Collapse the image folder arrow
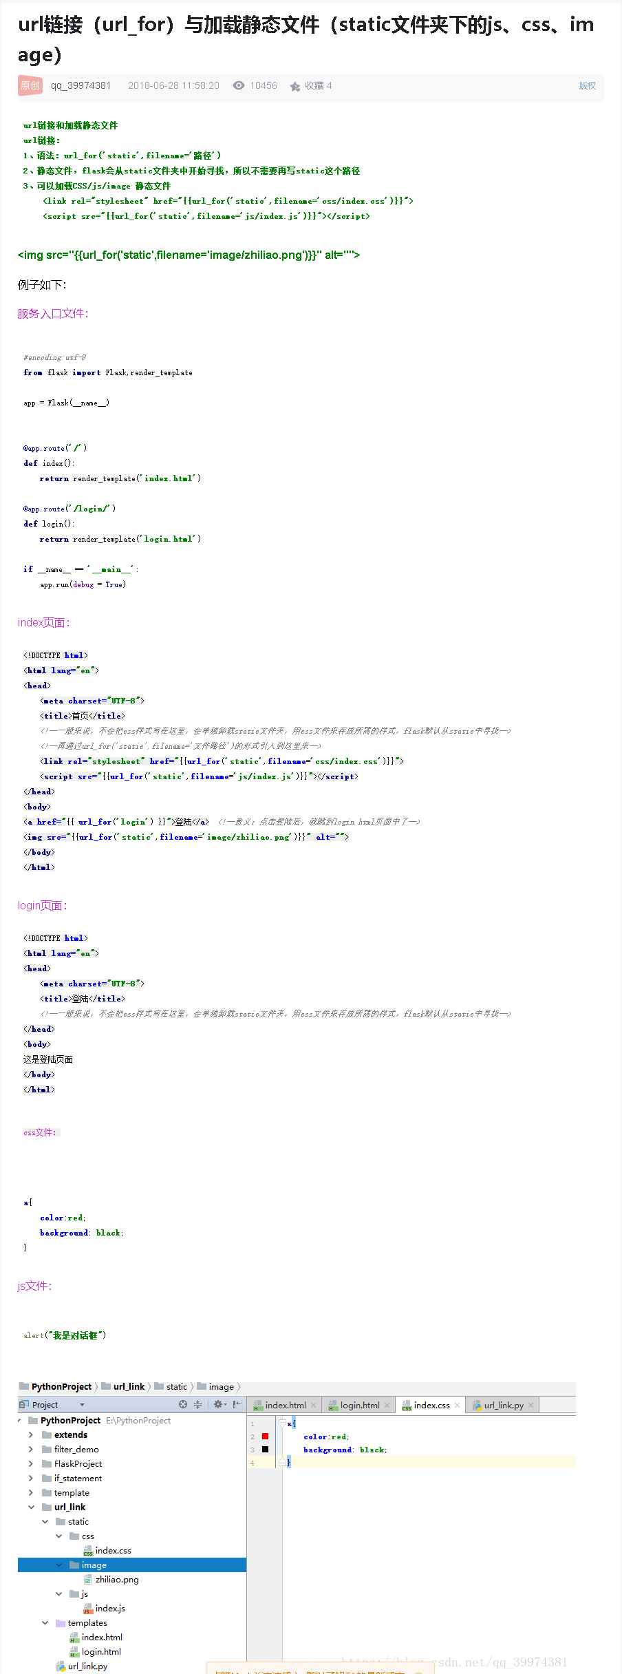 pyautogui.click(x=58, y=1565)
